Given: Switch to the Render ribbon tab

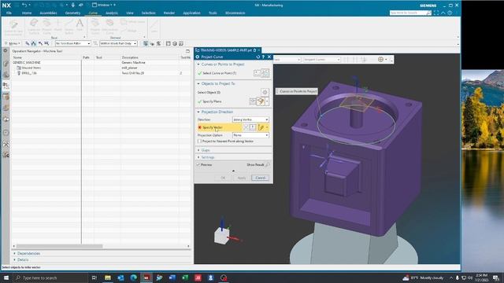Looking at the screenshot, I should coord(169,13).
